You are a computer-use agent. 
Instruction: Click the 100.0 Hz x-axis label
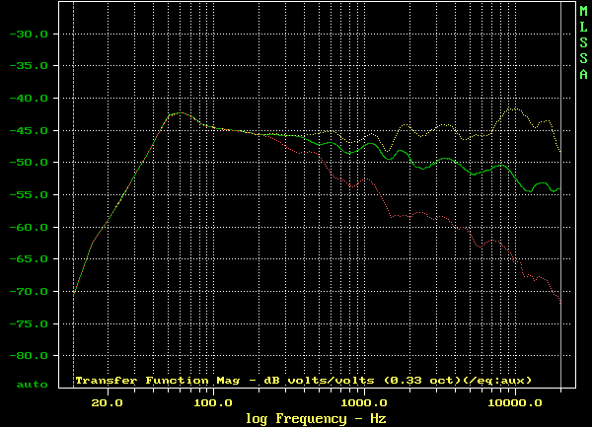click(212, 403)
